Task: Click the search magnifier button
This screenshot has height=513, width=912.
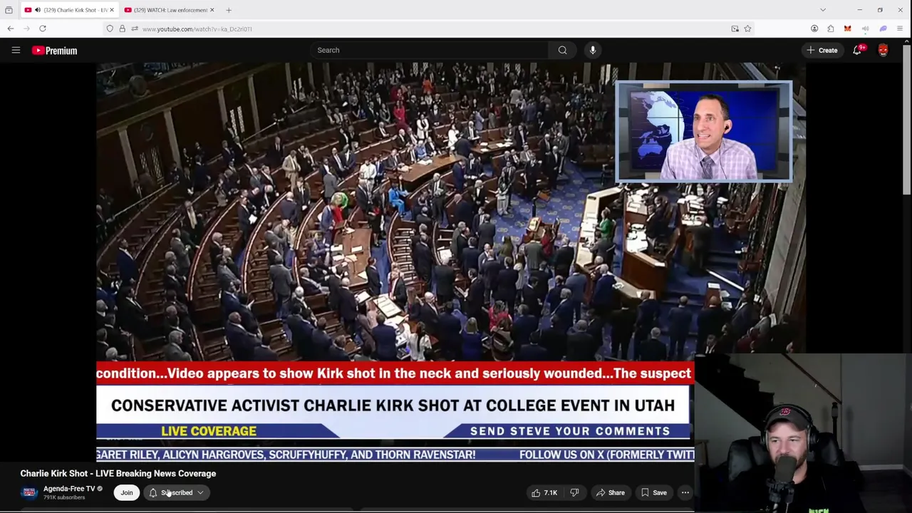Action: (x=563, y=50)
